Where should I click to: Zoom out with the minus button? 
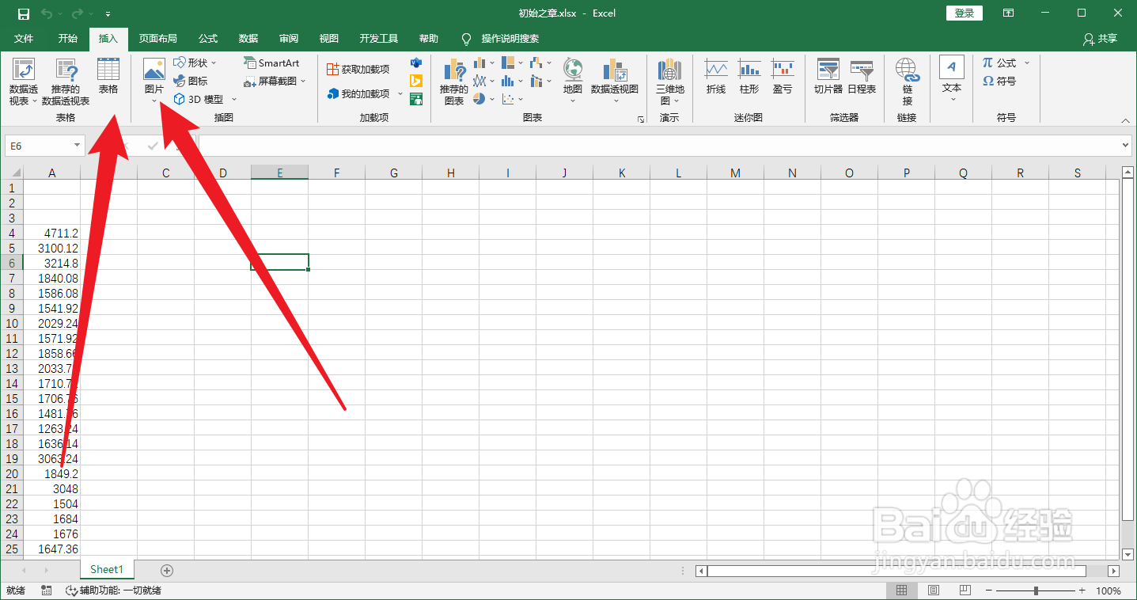click(989, 591)
